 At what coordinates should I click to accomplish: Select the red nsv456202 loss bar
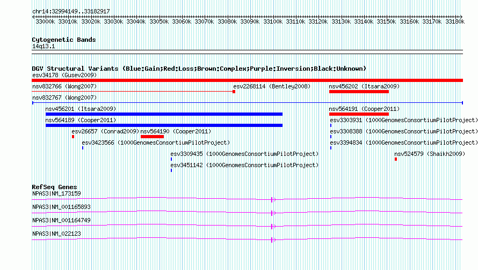click(x=359, y=92)
